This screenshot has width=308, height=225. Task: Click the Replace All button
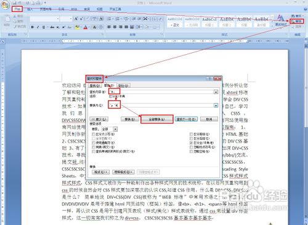157,119
